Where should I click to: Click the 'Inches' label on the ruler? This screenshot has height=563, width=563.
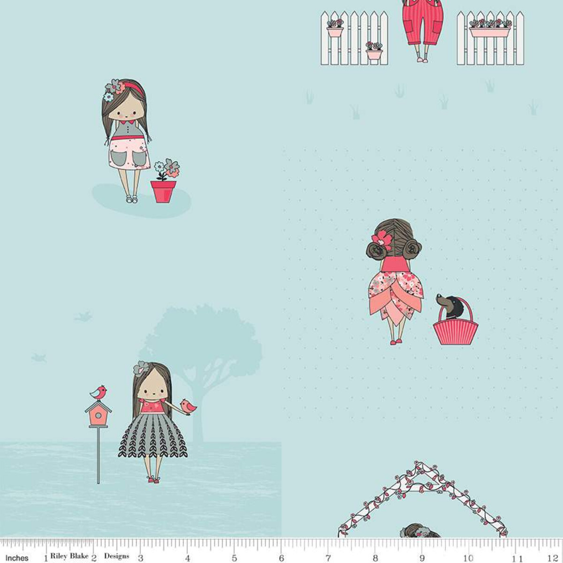pos(17,558)
